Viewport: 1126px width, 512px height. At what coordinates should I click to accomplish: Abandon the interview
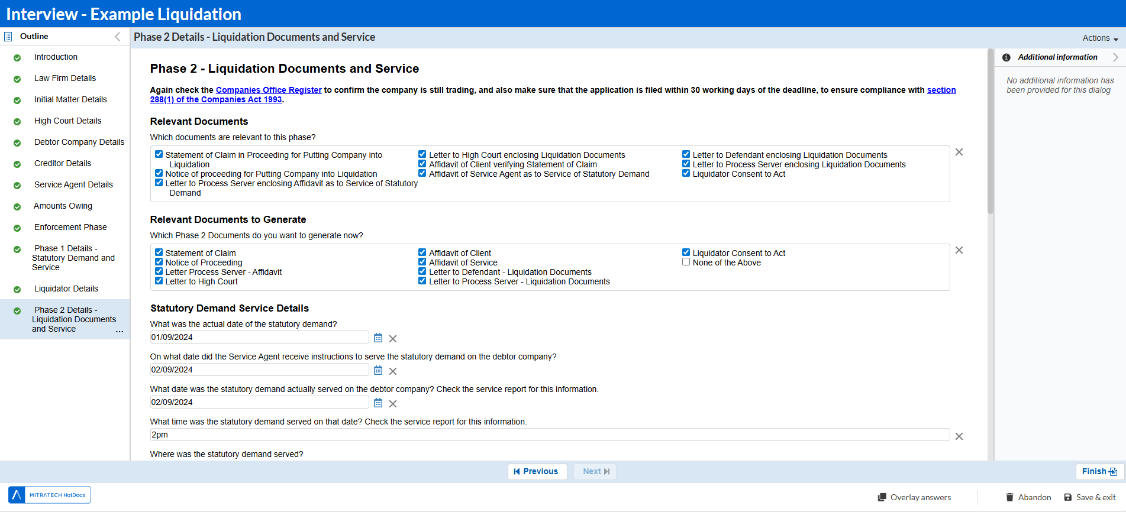tap(1028, 497)
